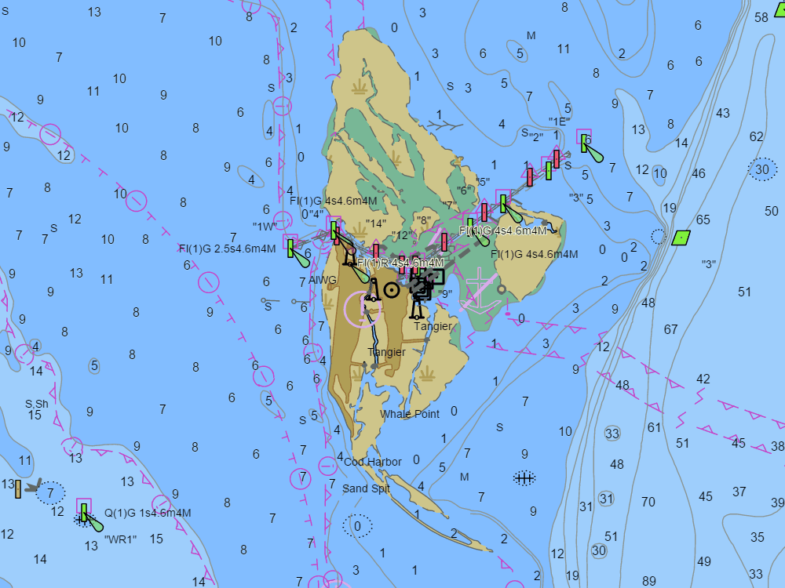Image resolution: width=785 pixels, height=588 pixels.
Task: Select the dotted circle around depth 30
Action: pos(762,169)
